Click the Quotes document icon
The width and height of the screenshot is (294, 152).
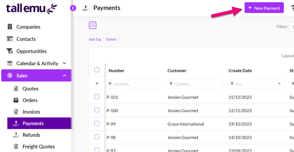(16, 89)
